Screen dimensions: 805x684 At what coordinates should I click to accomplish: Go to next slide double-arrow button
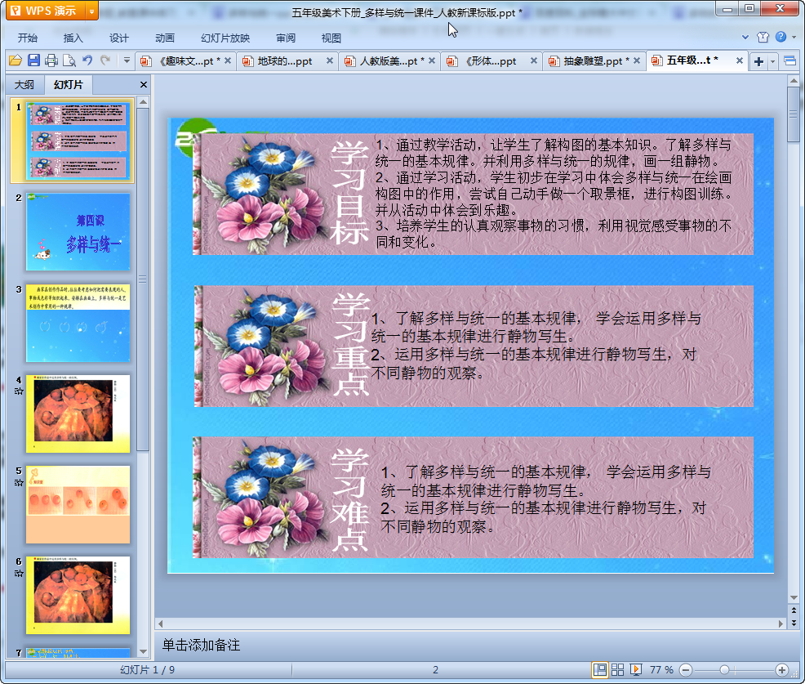(794, 623)
